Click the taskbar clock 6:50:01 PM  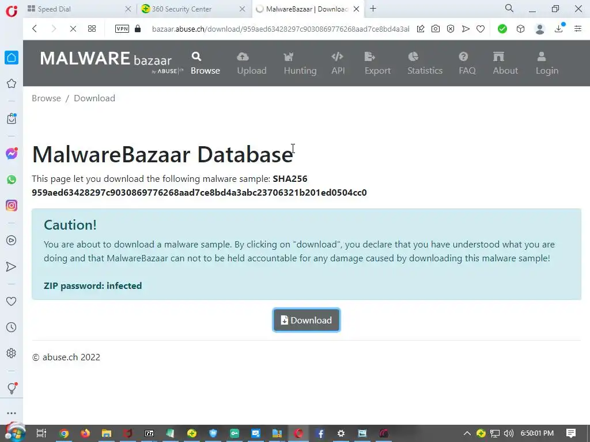(537, 433)
